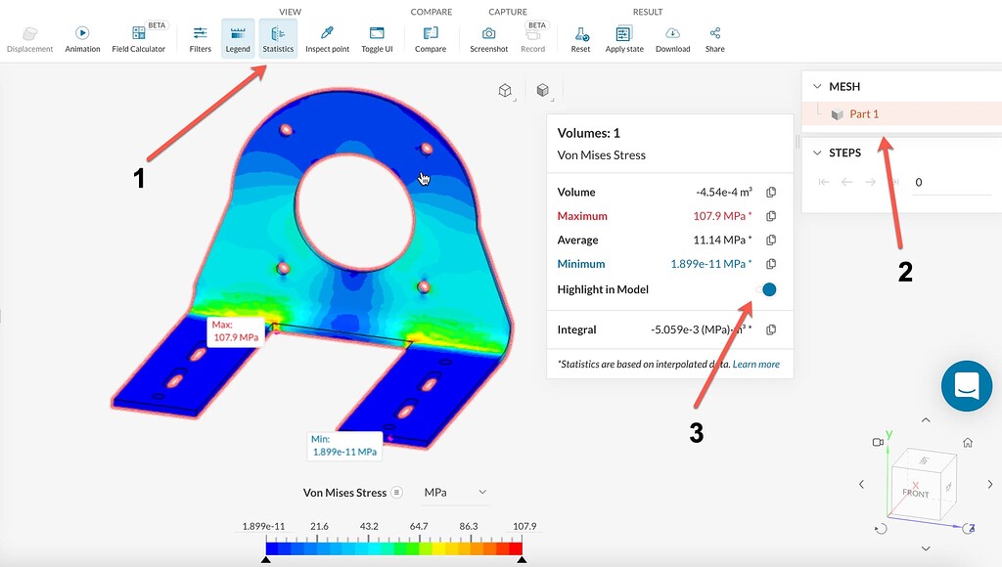Viewport: 1002px width, 567px height.
Task: Click the step number input field
Action: pyautogui.click(x=949, y=182)
